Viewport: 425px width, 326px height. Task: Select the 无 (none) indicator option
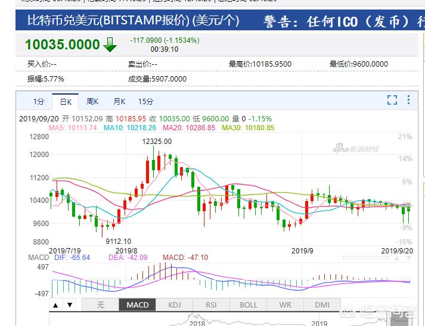(x=100, y=305)
